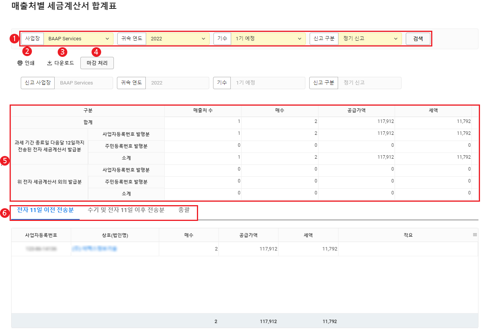
Task: Click the 공급가액 header in lower grid
Action: (x=248, y=235)
